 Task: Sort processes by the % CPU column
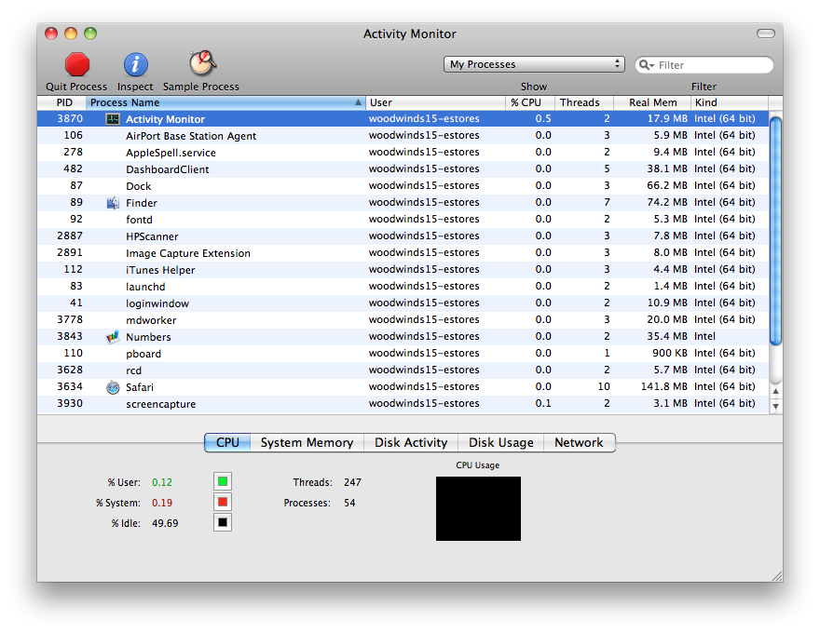point(527,102)
